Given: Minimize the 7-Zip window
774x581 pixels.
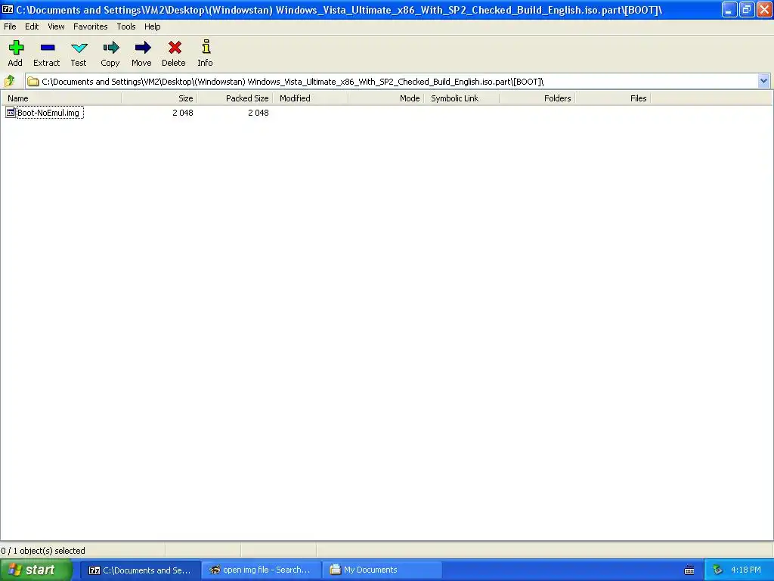Looking at the screenshot, I should tap(729, 9).
